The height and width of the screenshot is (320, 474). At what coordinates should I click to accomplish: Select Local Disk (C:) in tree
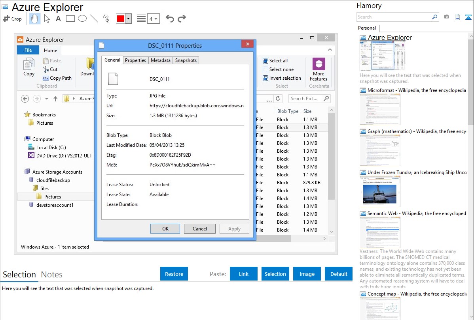pyautogui.click(x=51, y=148)
